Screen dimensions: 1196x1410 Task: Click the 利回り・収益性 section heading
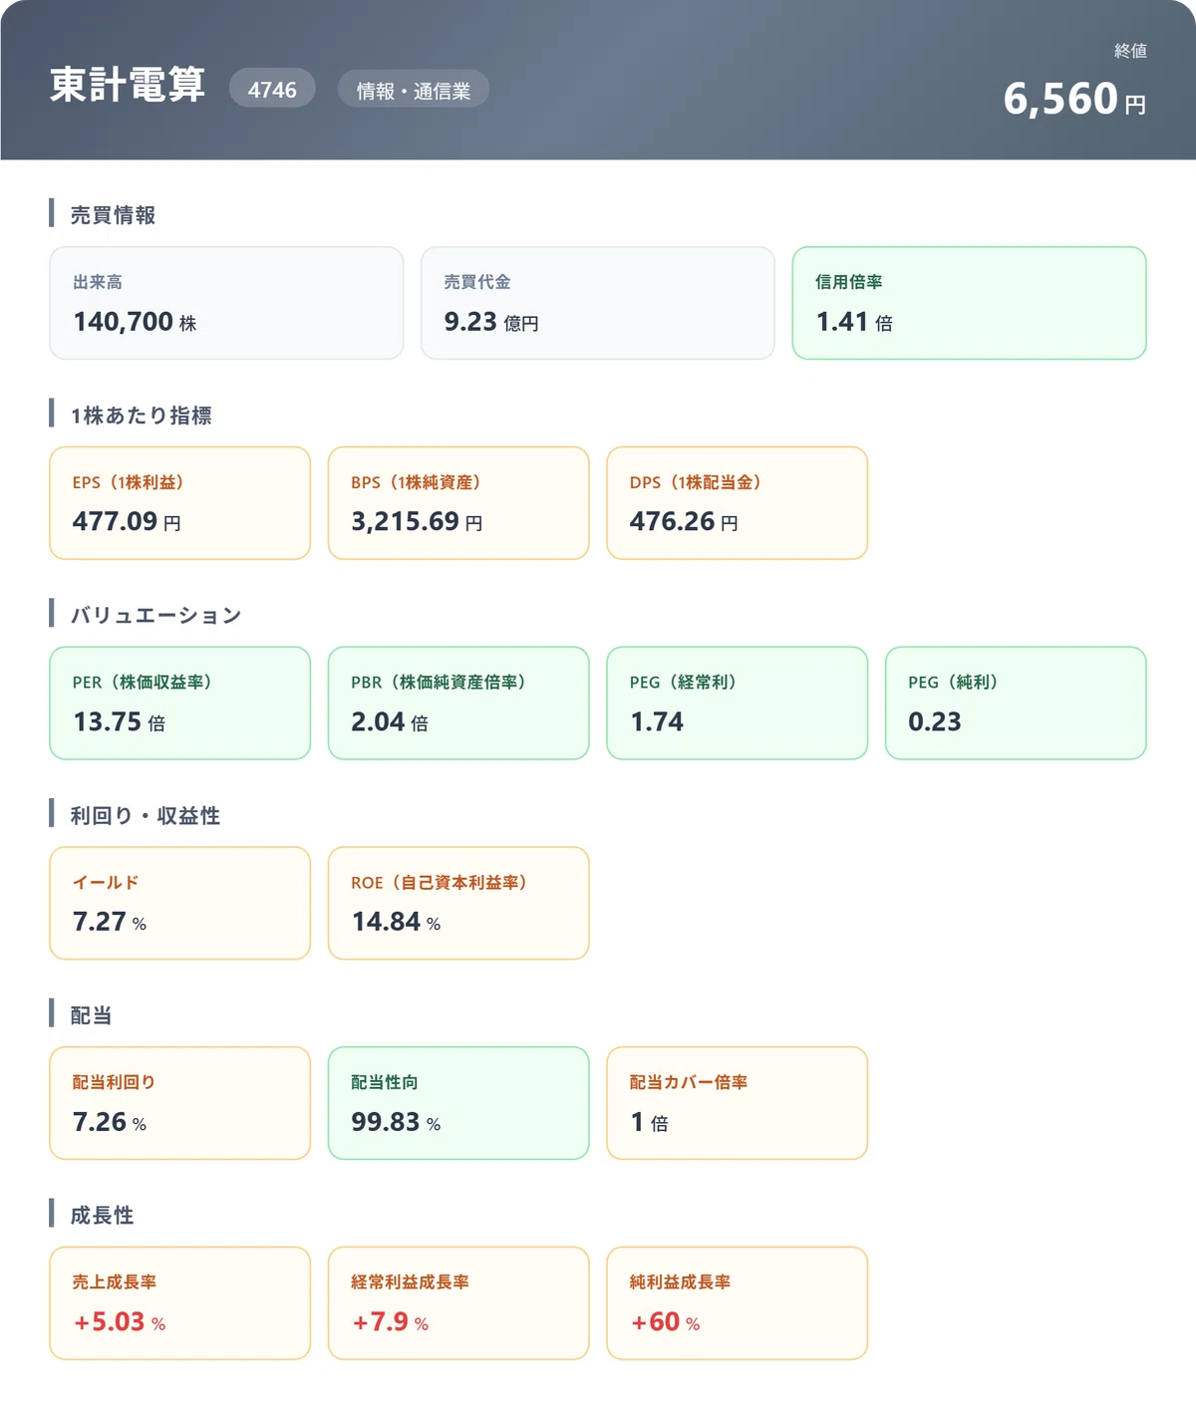point(145,815)
